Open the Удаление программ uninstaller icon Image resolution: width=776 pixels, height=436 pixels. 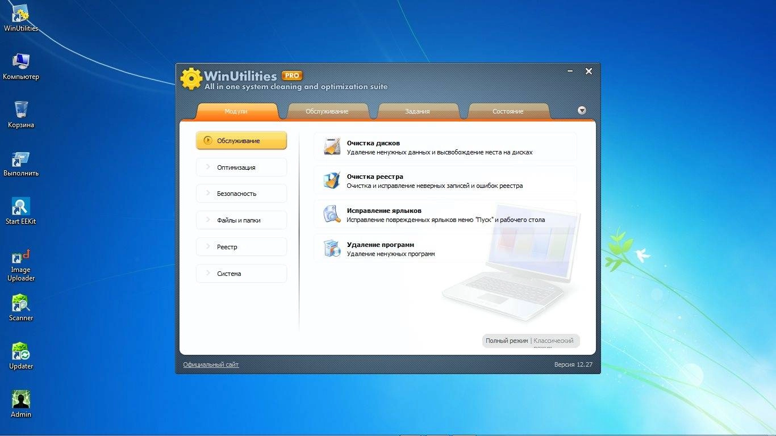(332, 249)
